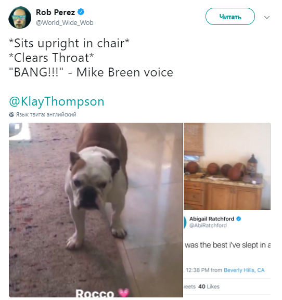282x300 pixels.
Task: Click the globe icon beside tweet language
Action: pyautogui.click(x=11, y=114)
